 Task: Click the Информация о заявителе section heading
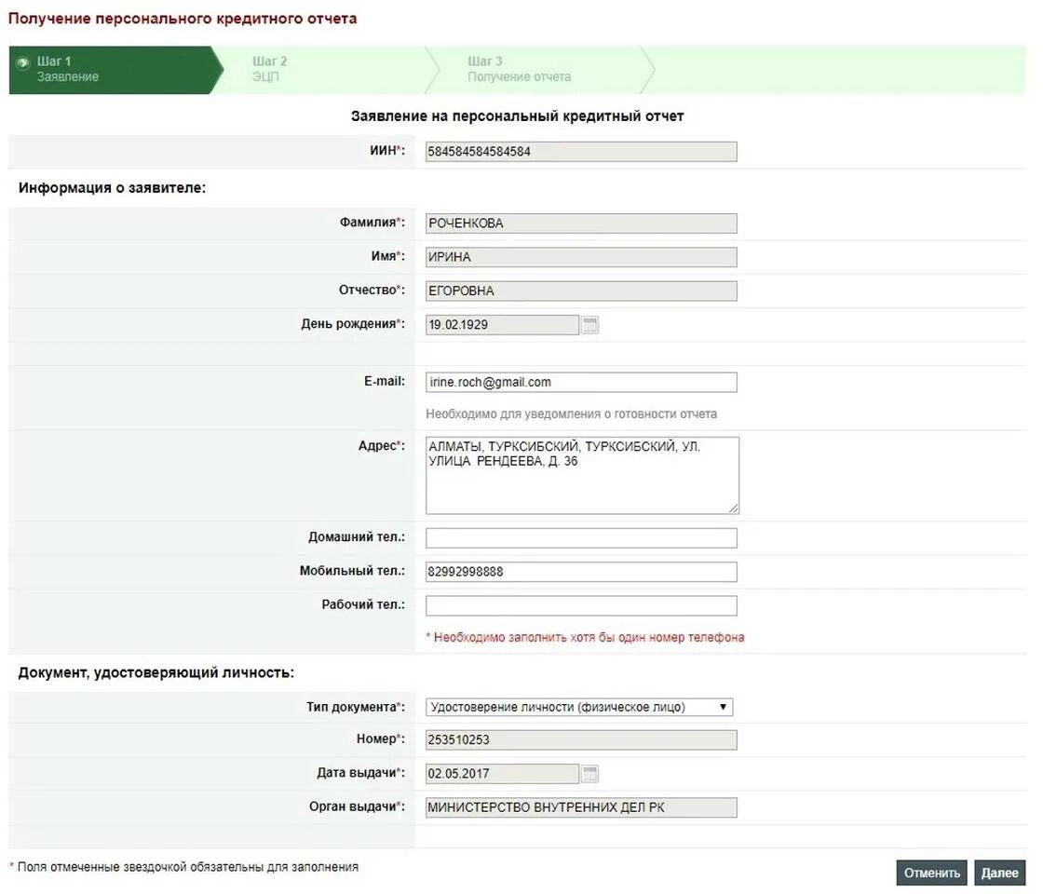tap(112, 188)
